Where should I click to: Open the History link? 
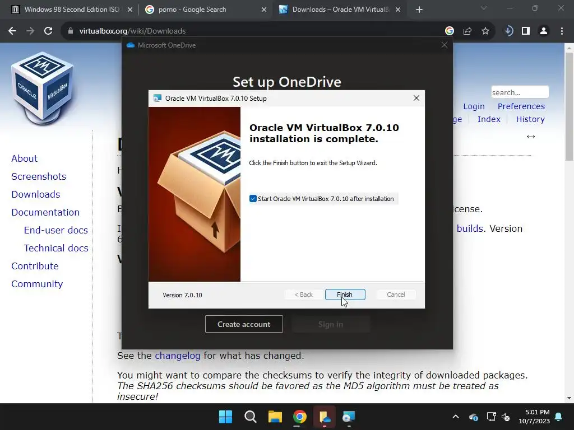tap(530, 119)
